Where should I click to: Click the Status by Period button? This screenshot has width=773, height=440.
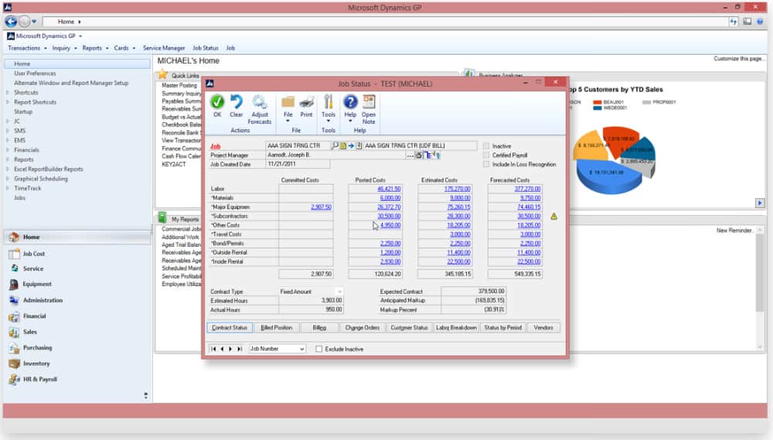tap(503, 328)
